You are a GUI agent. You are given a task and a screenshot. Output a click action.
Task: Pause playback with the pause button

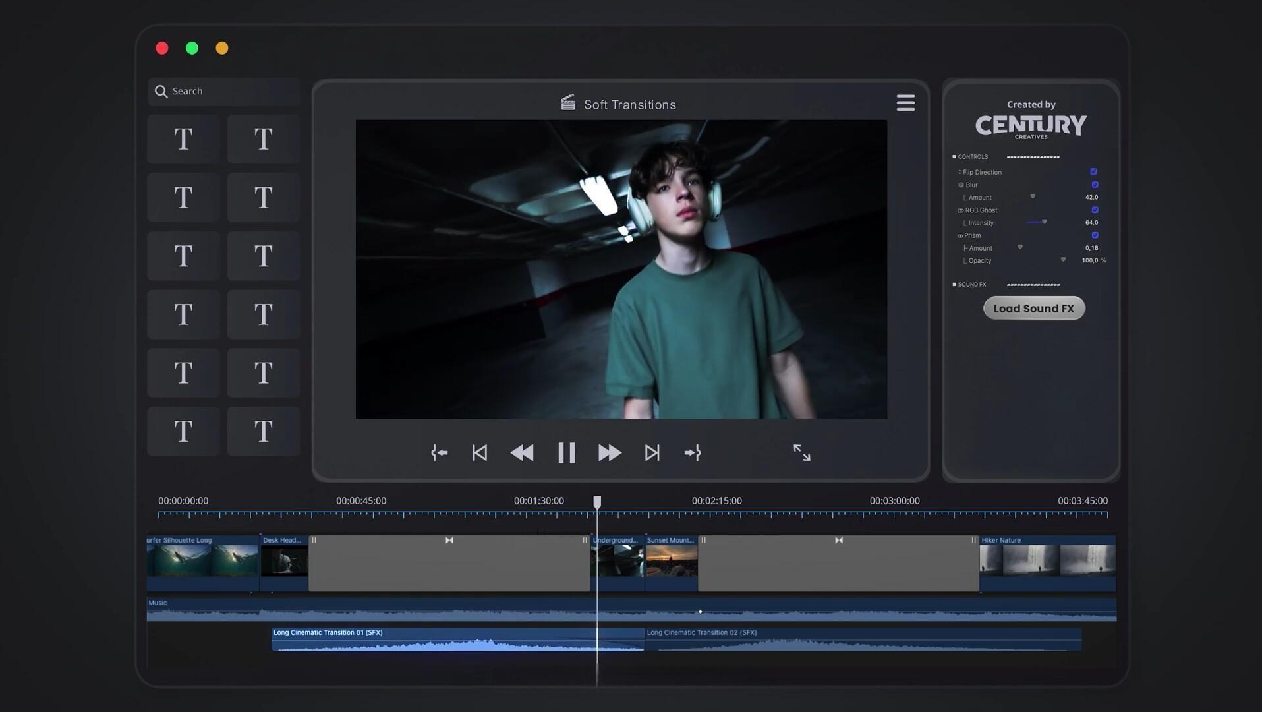566,453
